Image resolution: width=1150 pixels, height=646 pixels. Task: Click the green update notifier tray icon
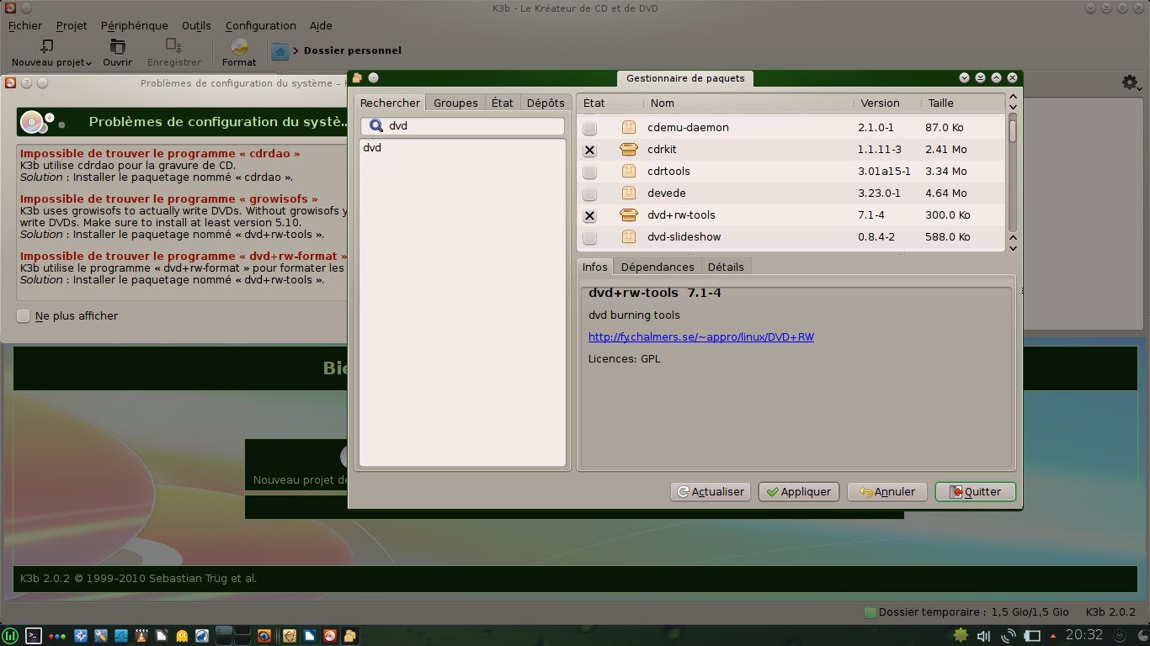click(x=959, y=634)
